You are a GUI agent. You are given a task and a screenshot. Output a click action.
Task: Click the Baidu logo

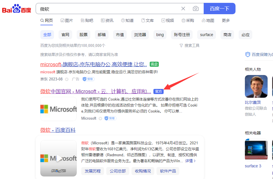[x=16, y=9]
